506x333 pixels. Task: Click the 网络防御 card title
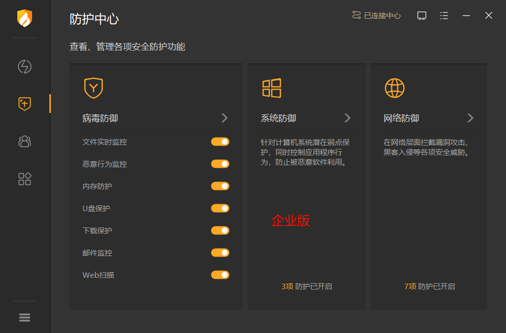click(x=401, y=118)
